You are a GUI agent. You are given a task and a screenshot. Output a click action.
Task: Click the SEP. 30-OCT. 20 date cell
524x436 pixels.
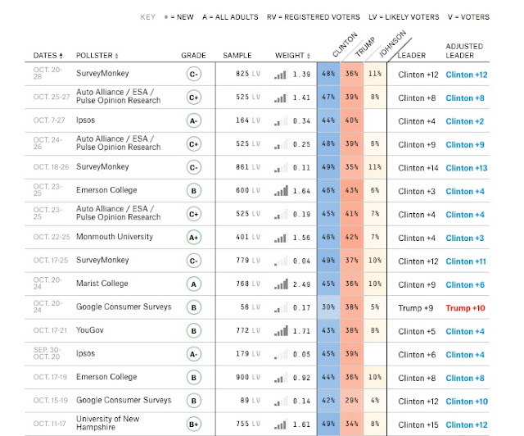coord(47,353)
